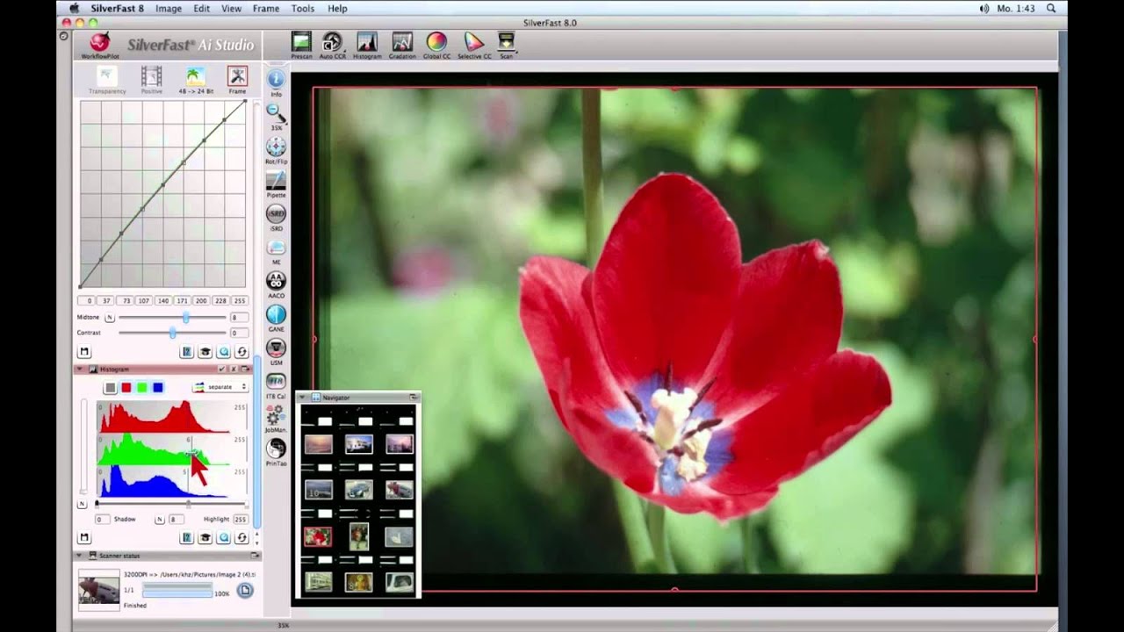Select the Pipette tool

coord(276,183)
